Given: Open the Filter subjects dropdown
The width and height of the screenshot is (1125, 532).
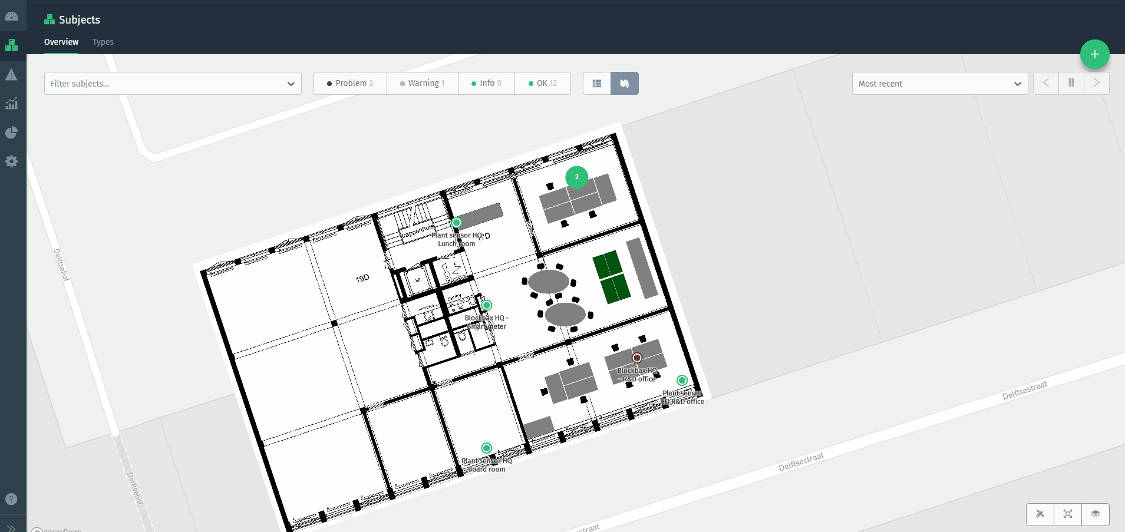Looking at the screenshot, I should pos(173,83).
